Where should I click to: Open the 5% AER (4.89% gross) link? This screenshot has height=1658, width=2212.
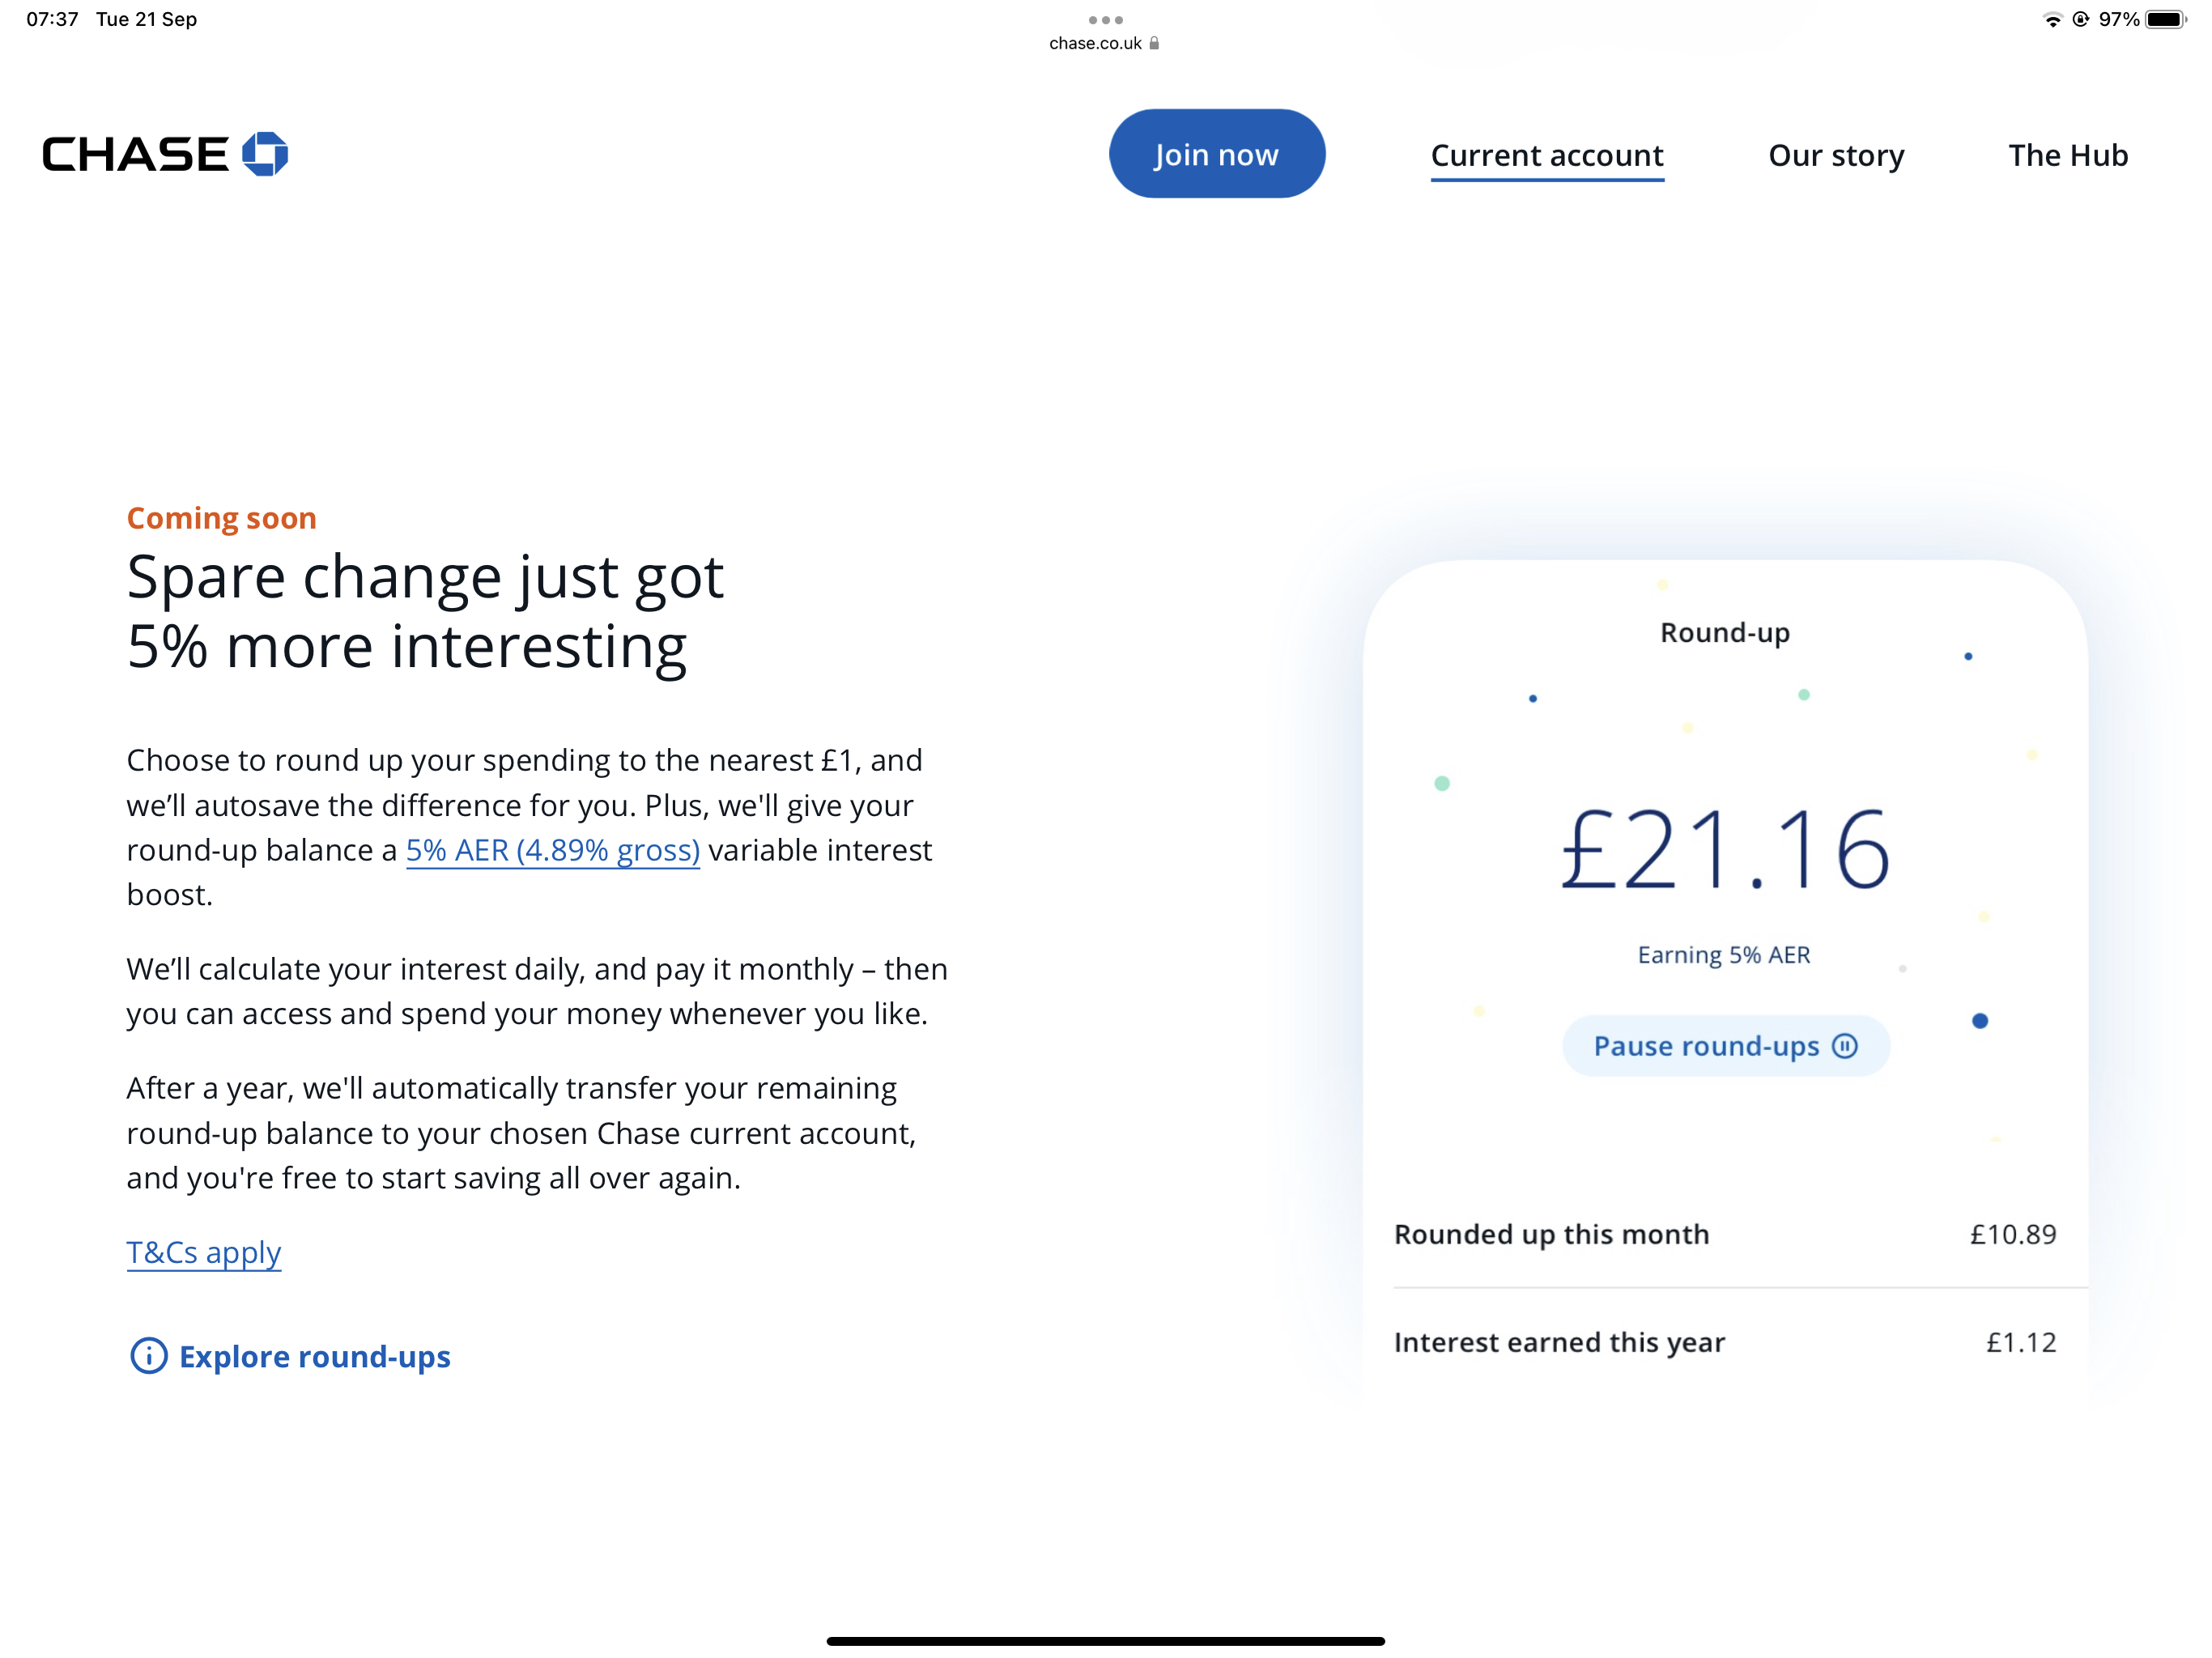553,850
